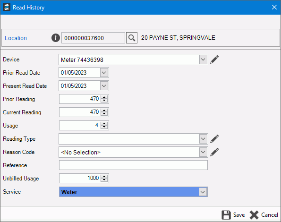Open the Service dropdown showing Water
Screen dimensions: 281x222
(x=203, y=192)
